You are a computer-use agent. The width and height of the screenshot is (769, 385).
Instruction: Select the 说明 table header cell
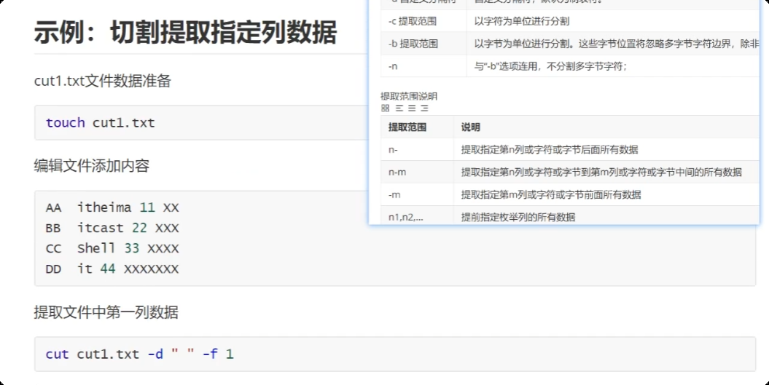click(x=606, y=127)
